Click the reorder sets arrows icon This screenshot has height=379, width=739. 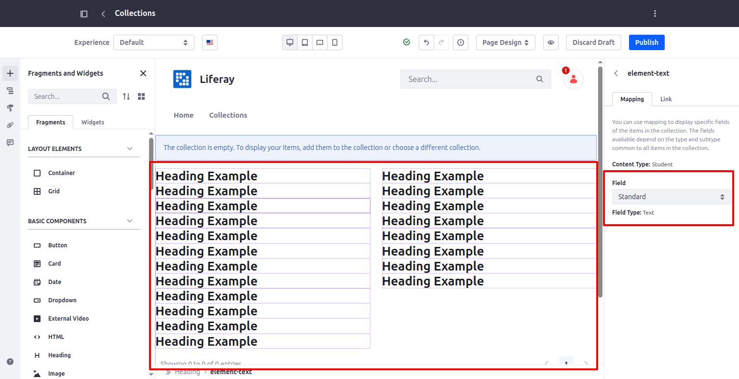pyautogui.click(x=126, y=96)
